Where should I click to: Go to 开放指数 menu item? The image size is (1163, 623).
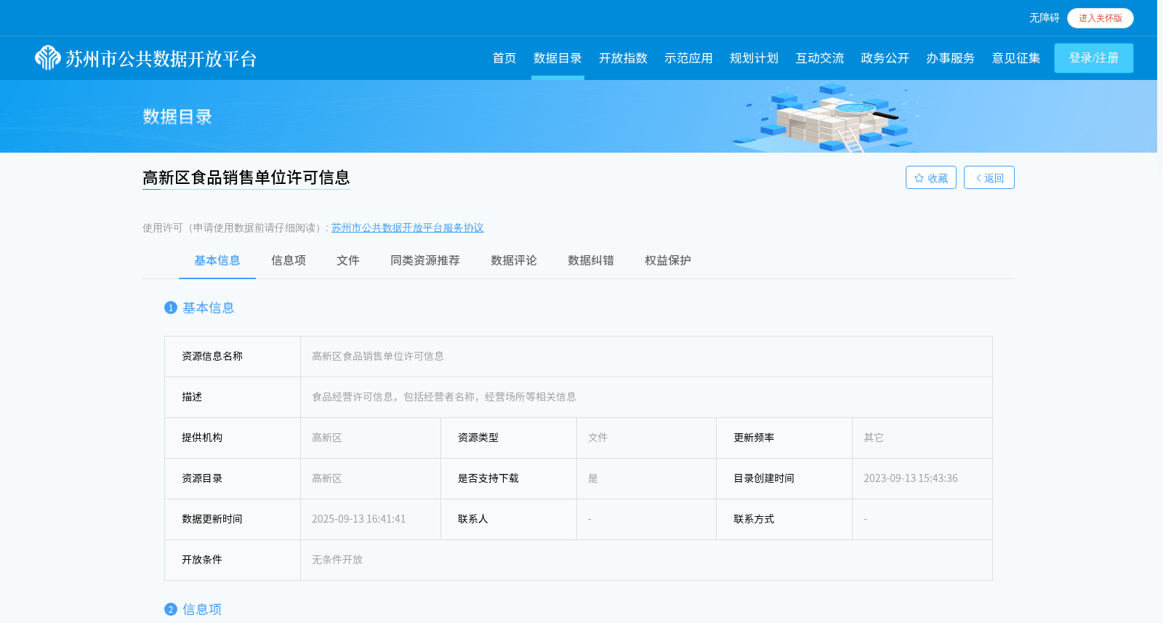click(x=623, y=58)
